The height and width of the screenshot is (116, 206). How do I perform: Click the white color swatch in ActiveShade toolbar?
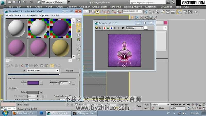pyautogui.click(x=146, y=28)
